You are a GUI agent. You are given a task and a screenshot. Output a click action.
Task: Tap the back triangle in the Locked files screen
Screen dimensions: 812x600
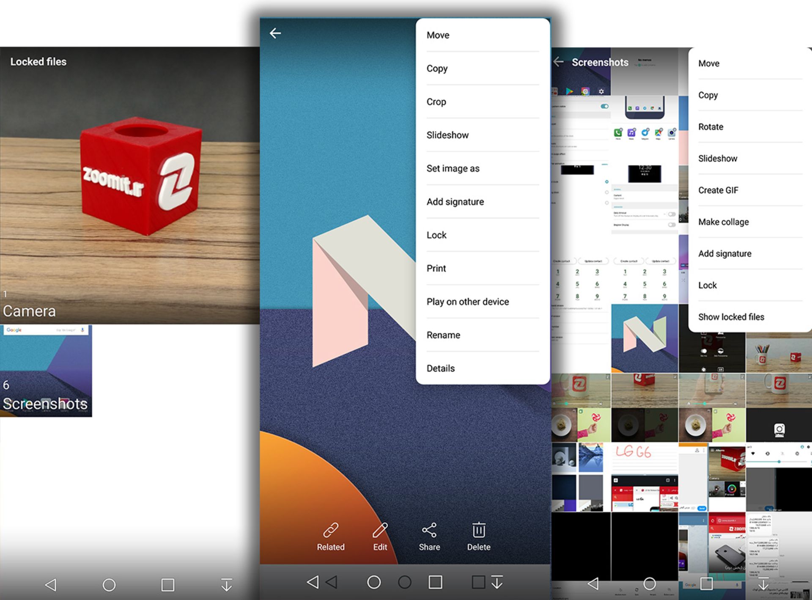point(51,585)
